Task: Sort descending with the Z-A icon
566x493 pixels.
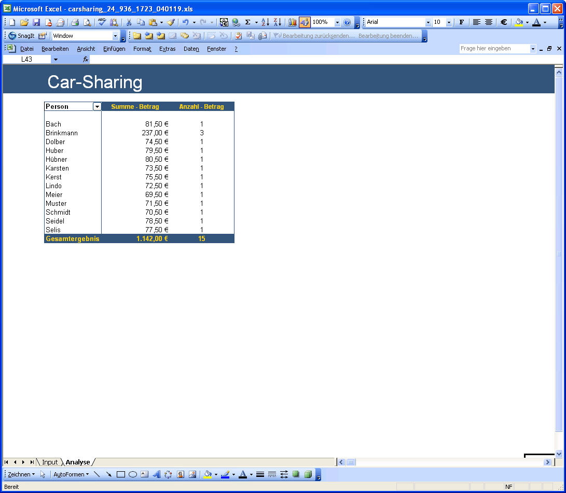Action: click(x=277, y=22)
